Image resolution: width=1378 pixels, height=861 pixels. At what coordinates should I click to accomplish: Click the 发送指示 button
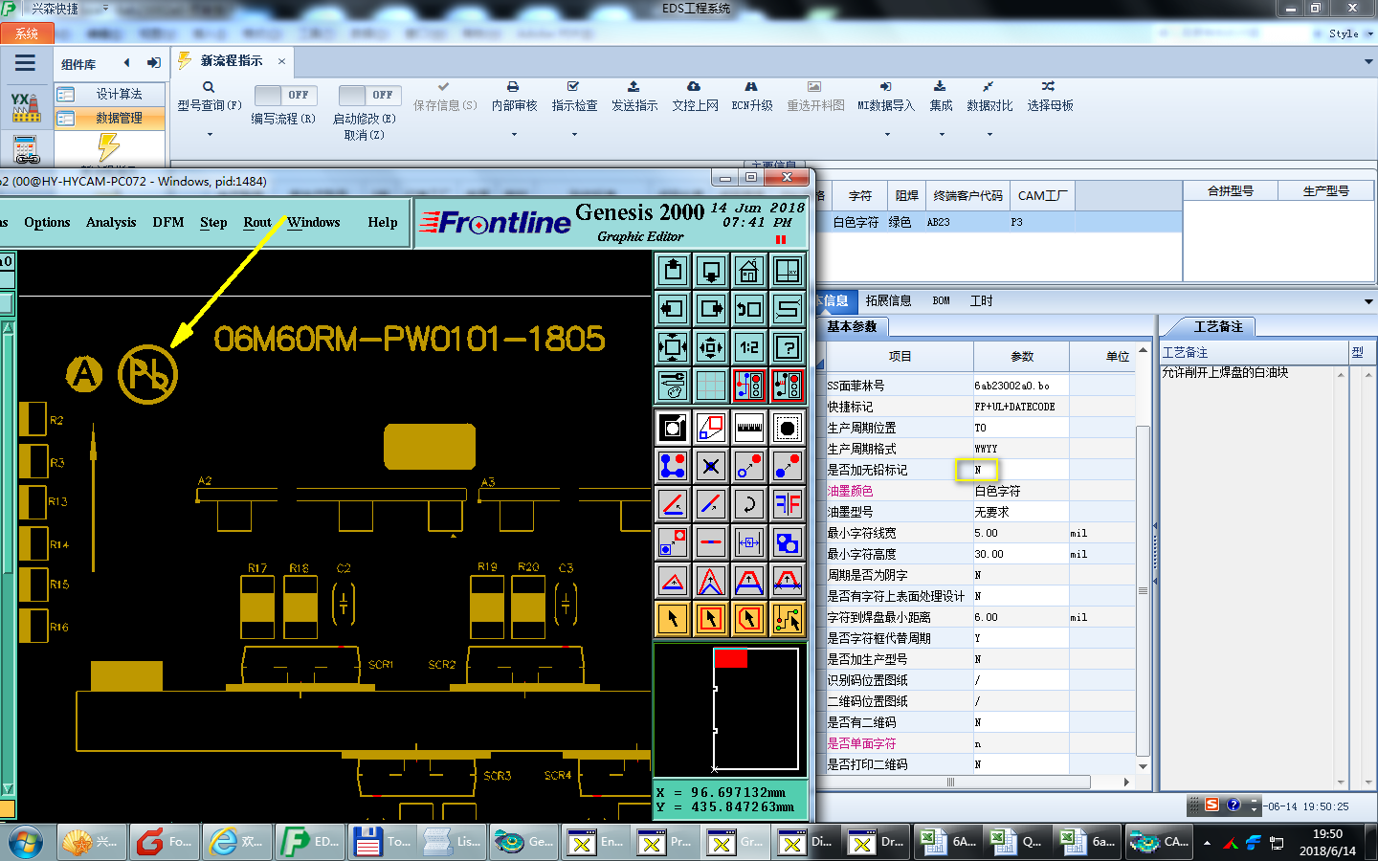click(x=634, y=97)
